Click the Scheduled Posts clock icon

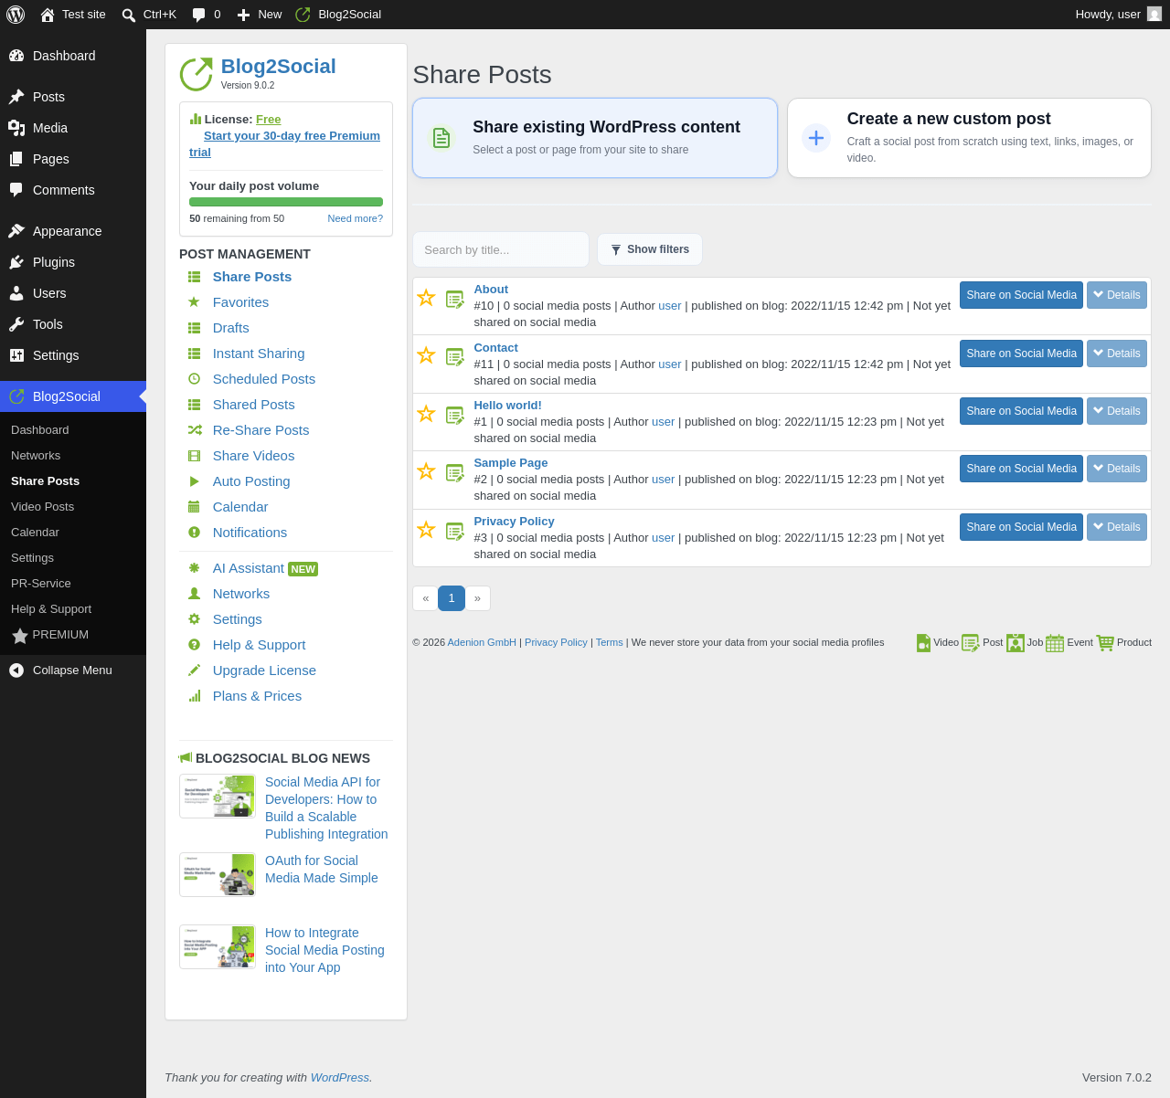click(x=194, y=379)
